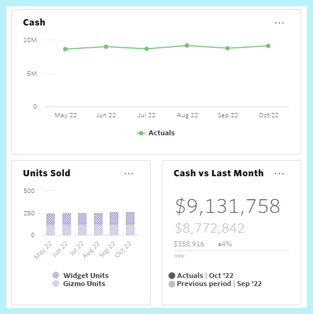
Task: Click the $8,772,842 previous cash value
Action: 209,228
